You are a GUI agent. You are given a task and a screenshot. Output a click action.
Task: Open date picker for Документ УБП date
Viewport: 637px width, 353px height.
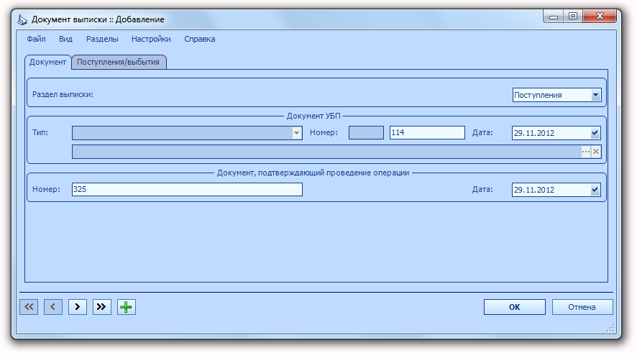click(595, 133)
